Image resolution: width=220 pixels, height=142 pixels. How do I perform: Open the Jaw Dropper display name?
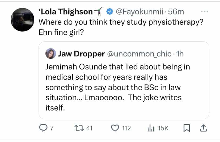[81, 54]
